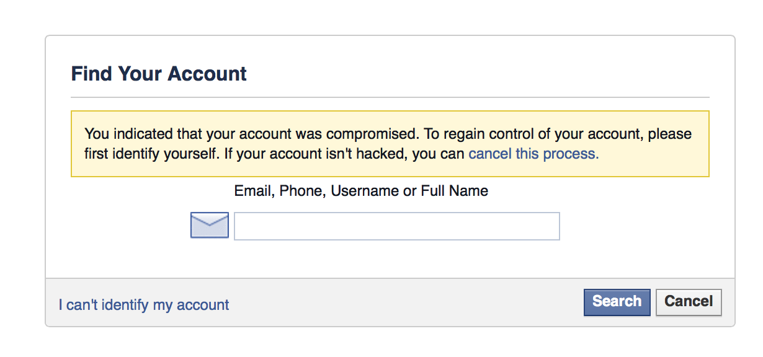The image size is (763, 357).
Task: Follow the "cancel this process" link
Action: coord(533,154)
